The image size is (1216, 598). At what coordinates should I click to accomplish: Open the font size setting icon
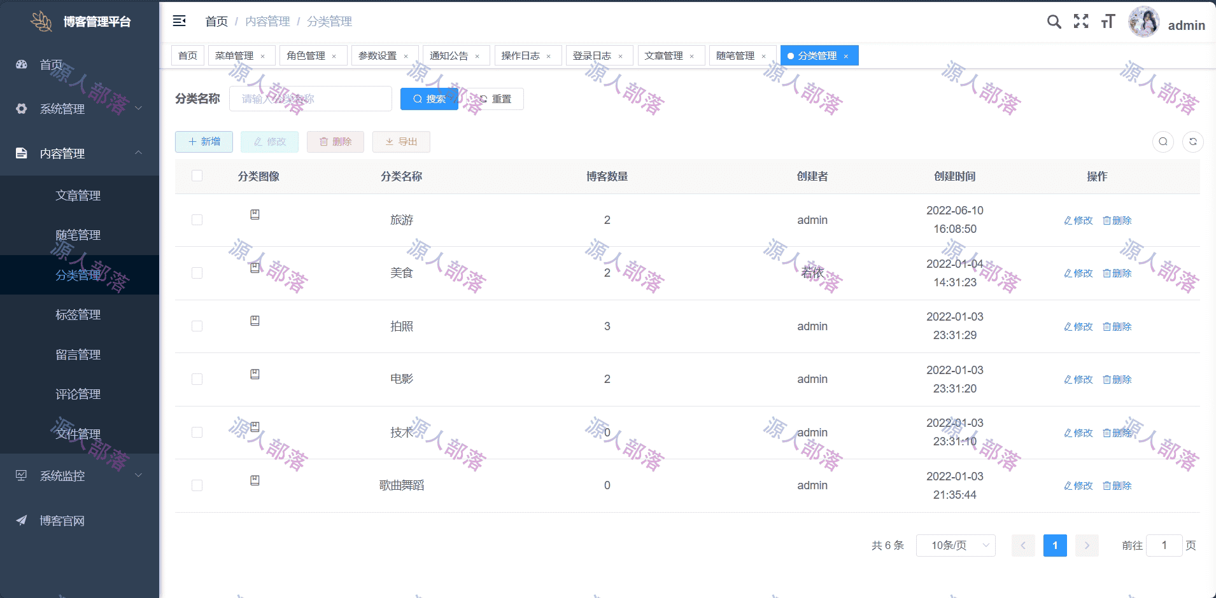1108,22
